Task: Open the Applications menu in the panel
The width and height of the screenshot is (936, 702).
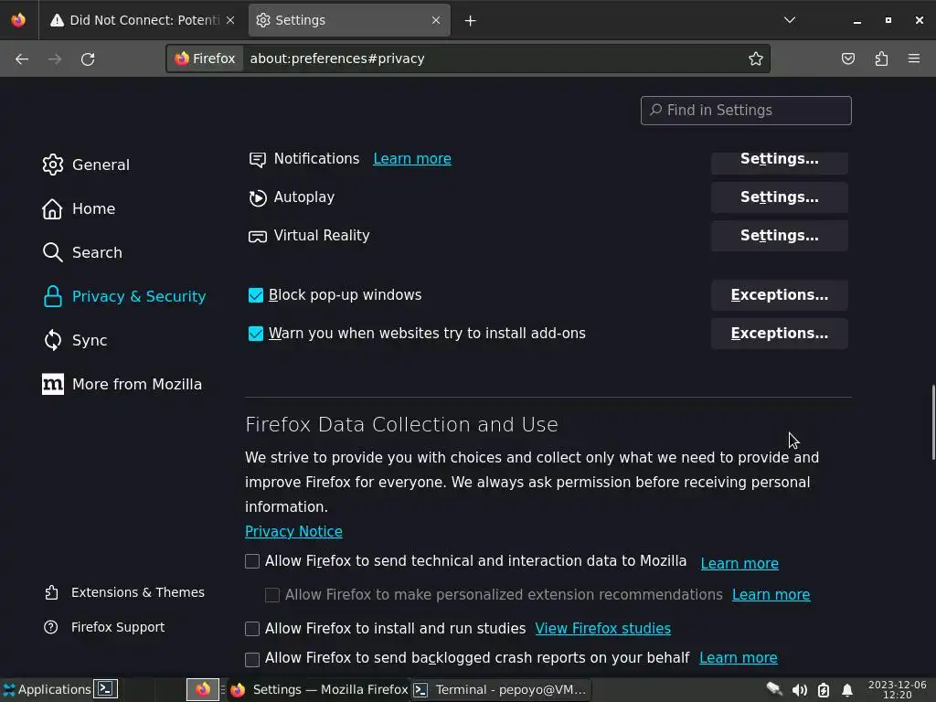Action: (46, 689)
